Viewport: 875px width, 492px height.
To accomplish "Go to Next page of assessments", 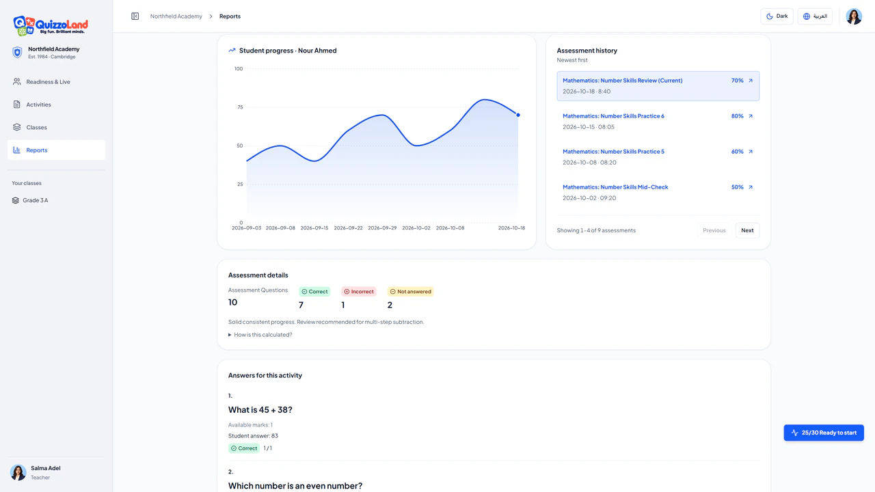I will pos(747,230).
